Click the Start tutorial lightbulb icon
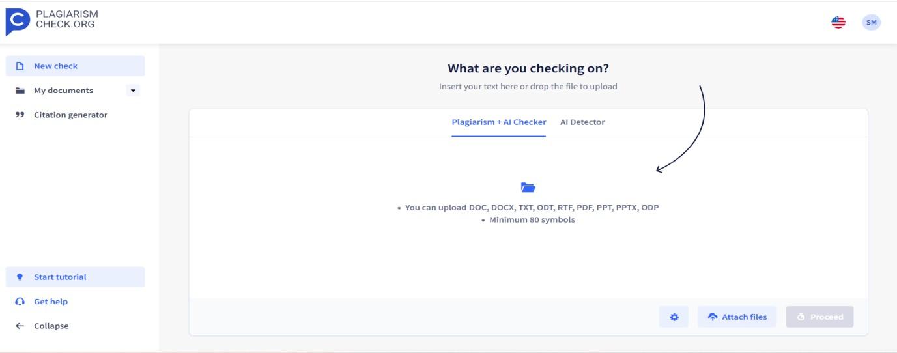897x353 pixels. coord(20,277)
